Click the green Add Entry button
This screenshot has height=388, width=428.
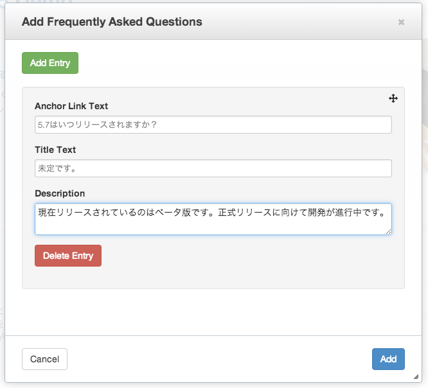(50, 63)
